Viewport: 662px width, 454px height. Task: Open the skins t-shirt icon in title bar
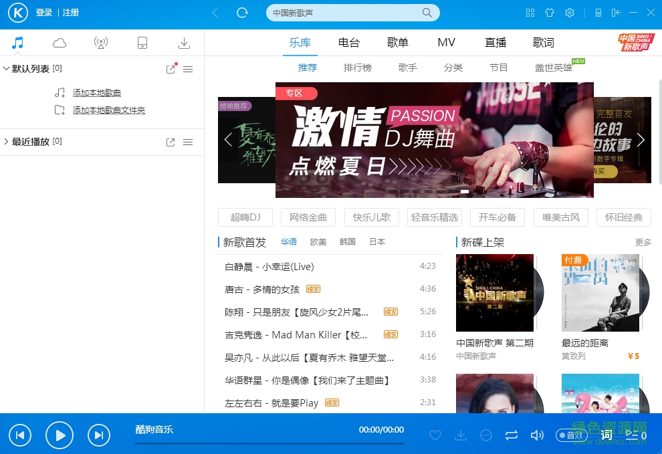pos(550,12)
